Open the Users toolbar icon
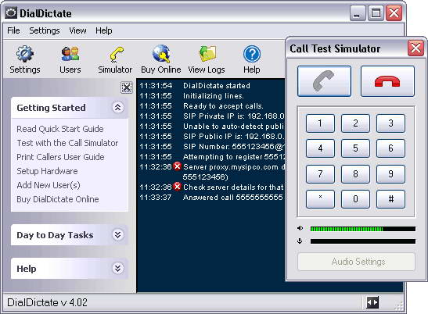 click(x=70, y=54)
